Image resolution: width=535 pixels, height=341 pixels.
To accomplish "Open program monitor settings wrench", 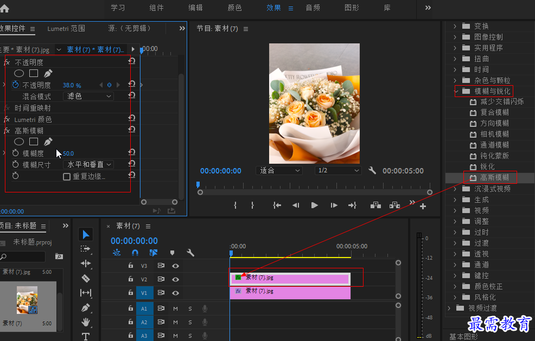I will [x=372, y=170].
